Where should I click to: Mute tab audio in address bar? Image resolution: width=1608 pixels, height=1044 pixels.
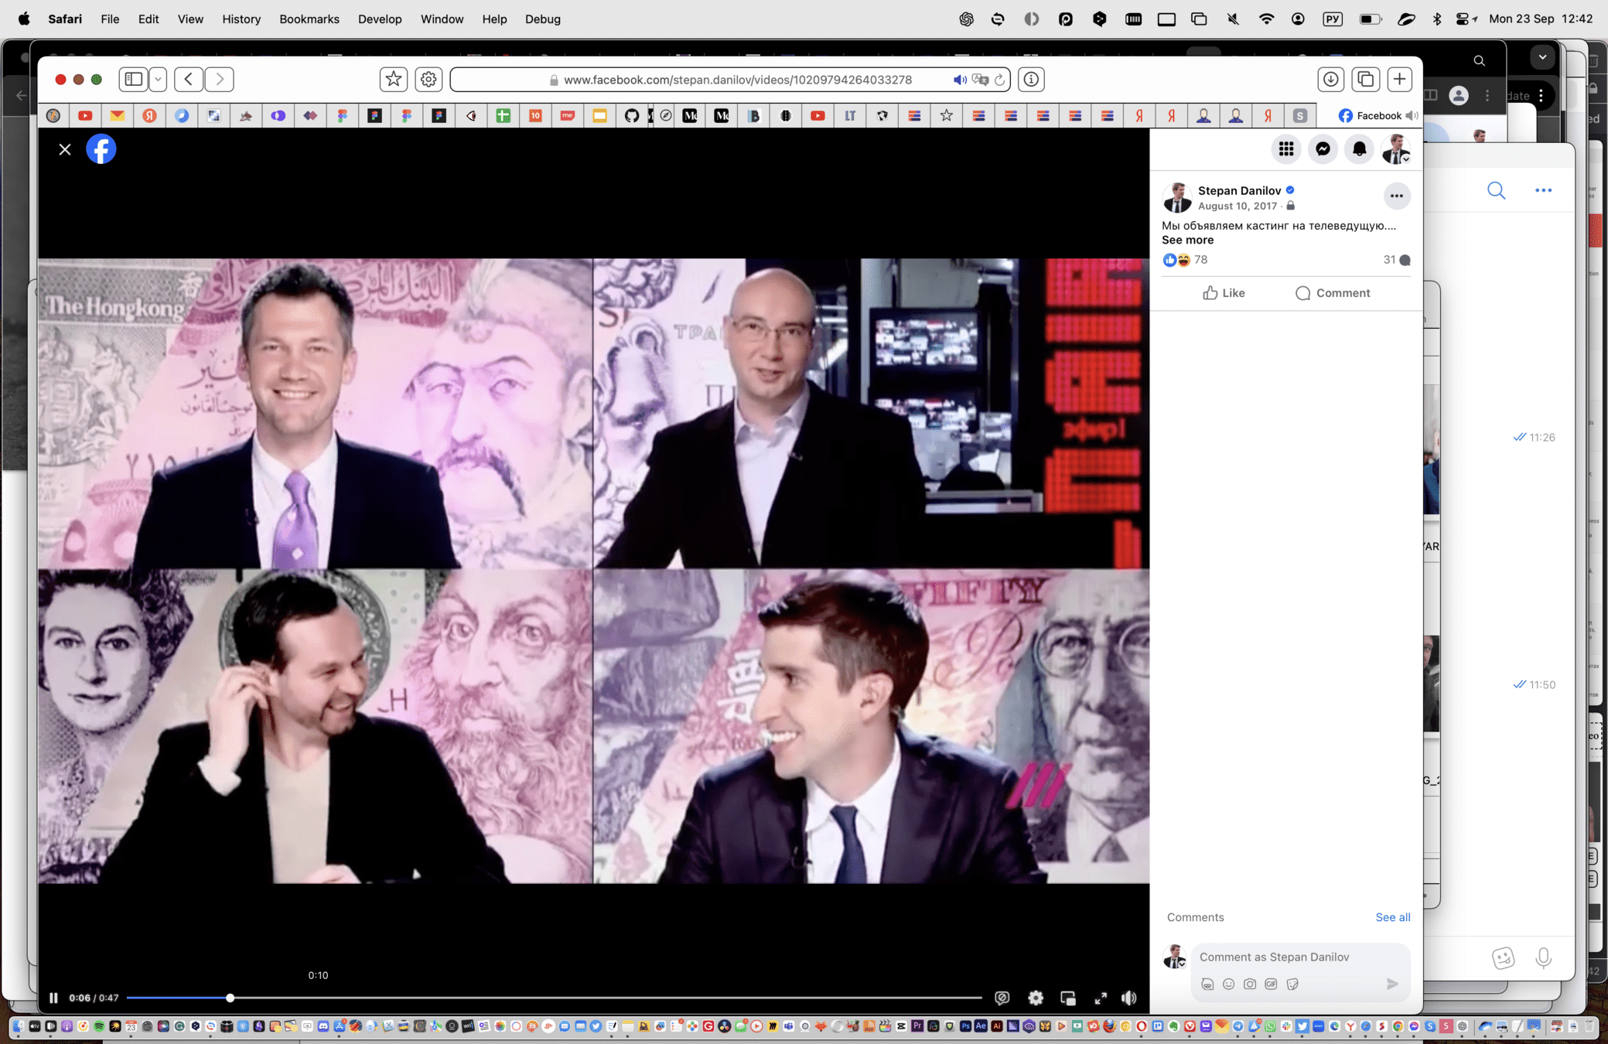959,80
